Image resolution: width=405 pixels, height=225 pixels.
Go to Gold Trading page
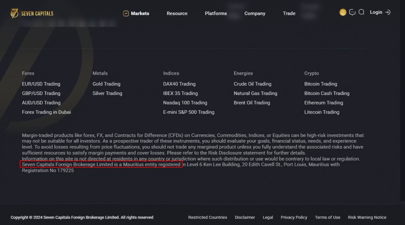106,84
